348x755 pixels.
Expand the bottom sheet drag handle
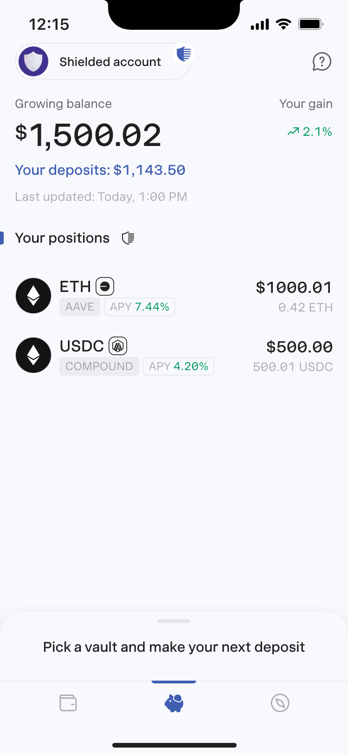[174, 621]
